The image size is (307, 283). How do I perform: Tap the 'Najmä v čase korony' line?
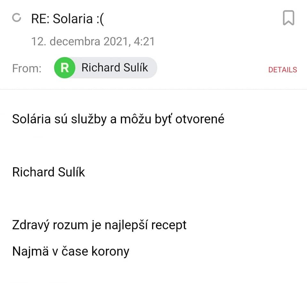click(71, 251)
